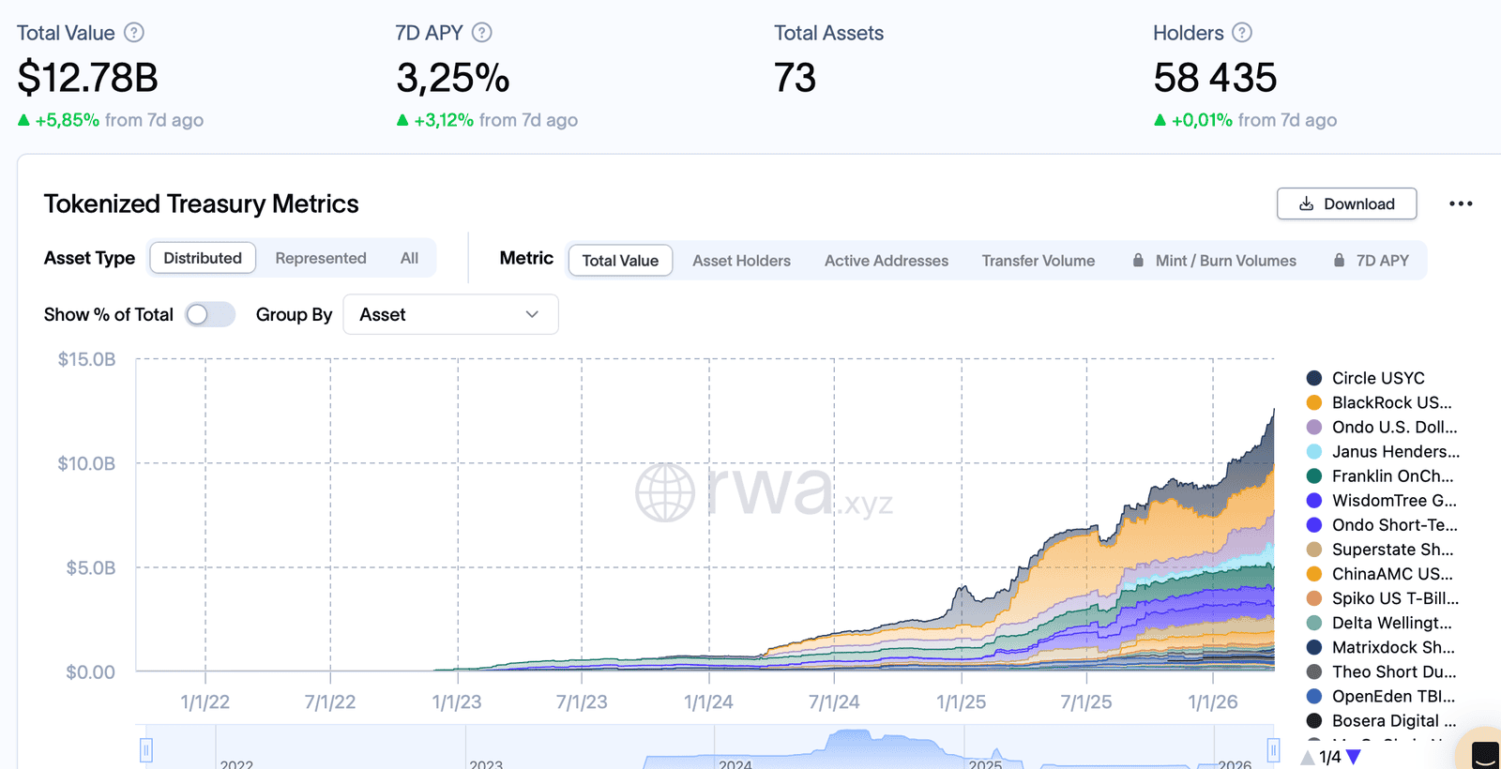Hide the Circle USYC series via legend

(1377, 378)
